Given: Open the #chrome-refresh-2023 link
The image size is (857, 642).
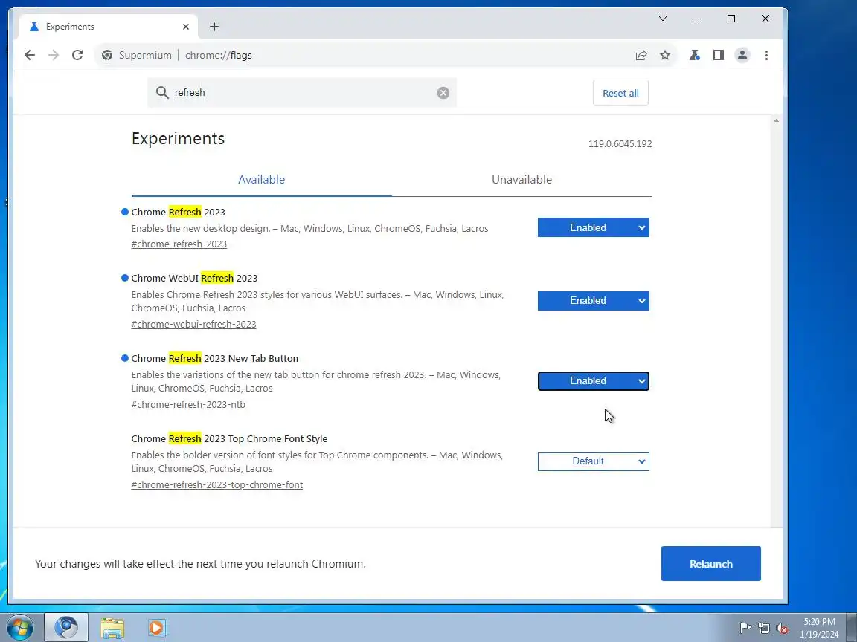Looking at the screenshot, I should pyautogui.click(x=179, y=244).
